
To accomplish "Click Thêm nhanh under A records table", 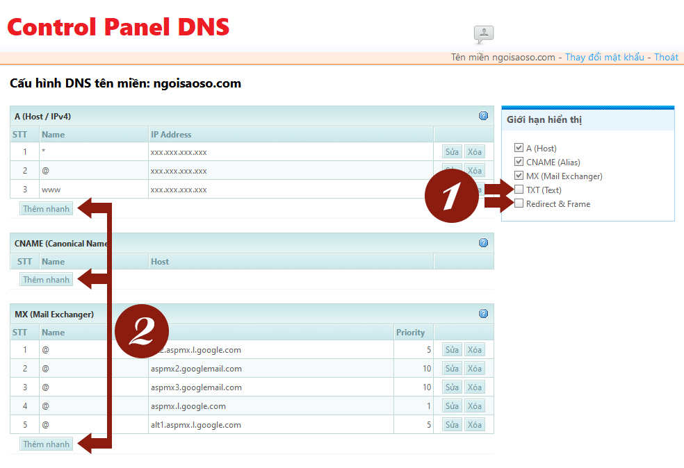I will click(46, 209).
